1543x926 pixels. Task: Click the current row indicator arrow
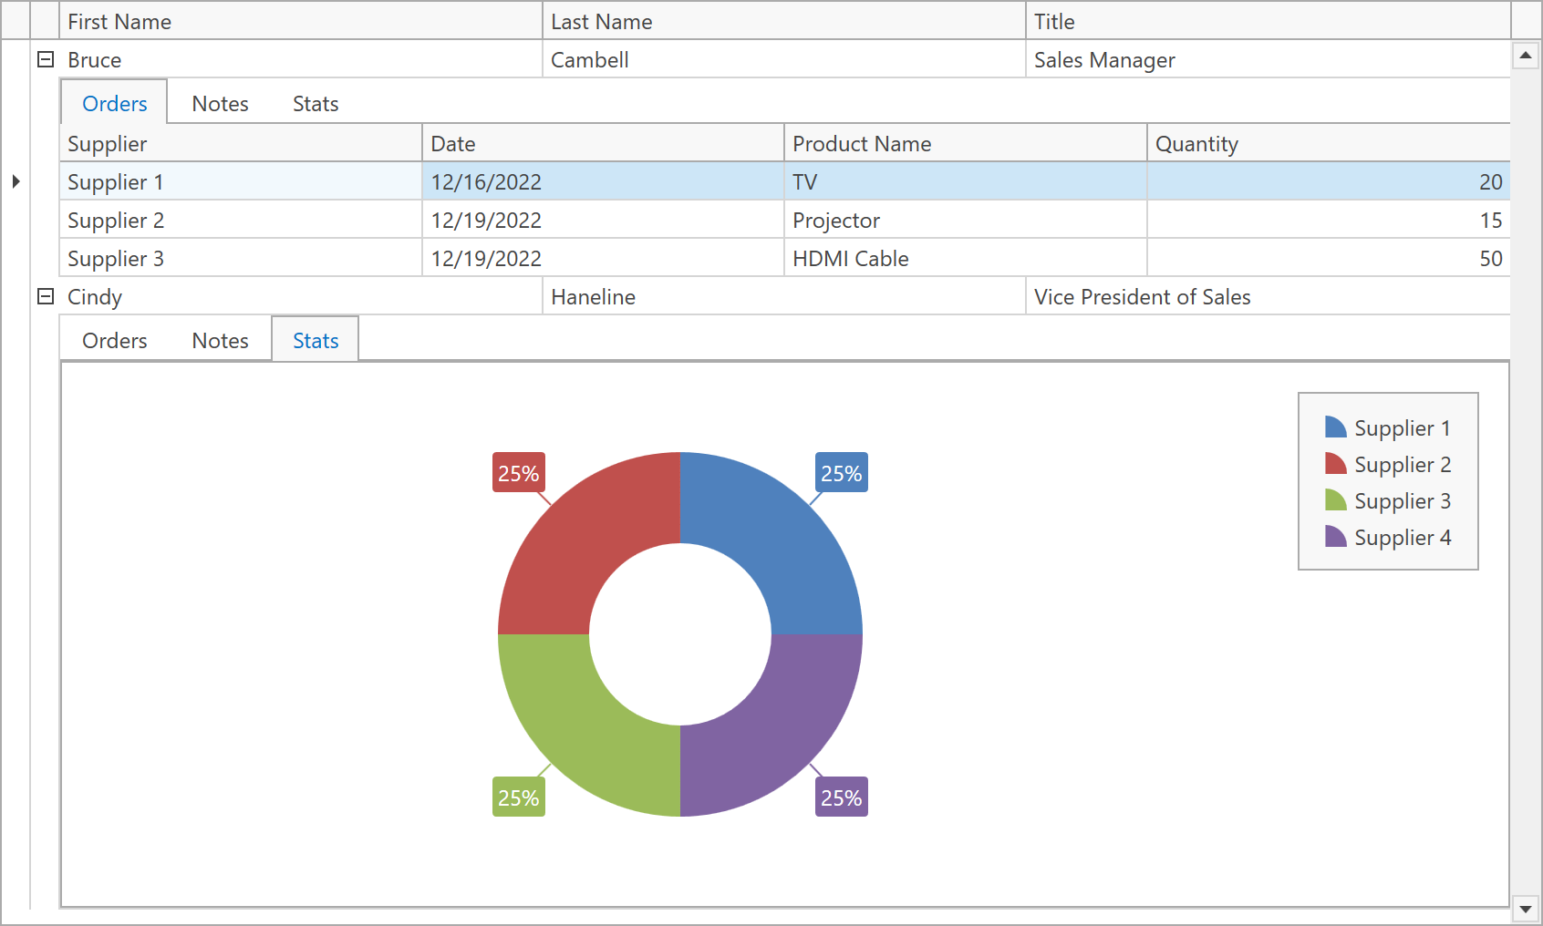click(x=16, y=181)
